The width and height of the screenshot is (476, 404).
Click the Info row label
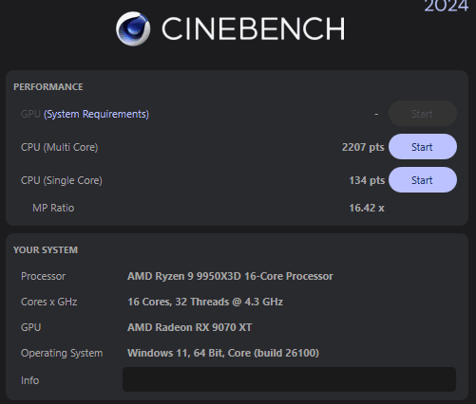tap(29, 380)
